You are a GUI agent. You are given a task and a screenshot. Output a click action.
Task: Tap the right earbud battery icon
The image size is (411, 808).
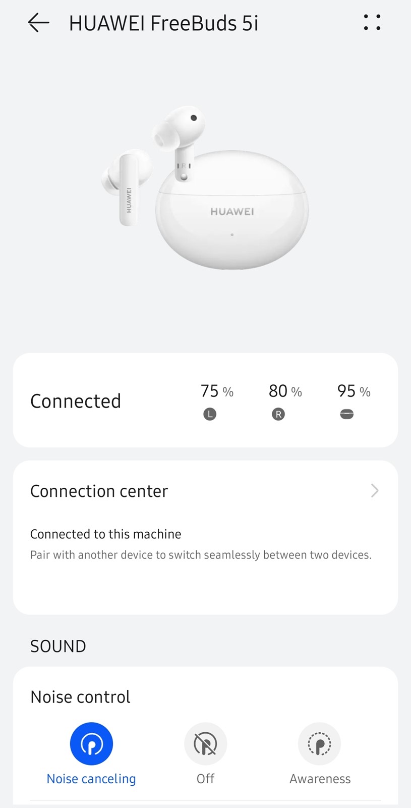coord(278,415)
